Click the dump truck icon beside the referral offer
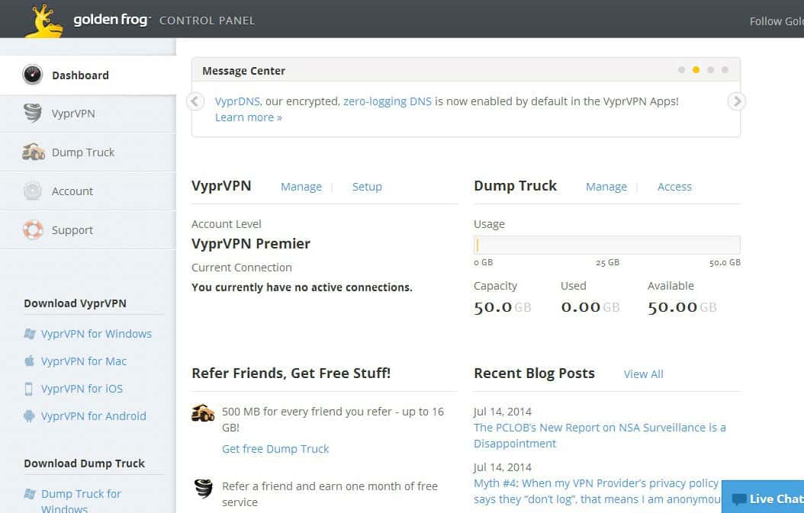 pos(203,412)
